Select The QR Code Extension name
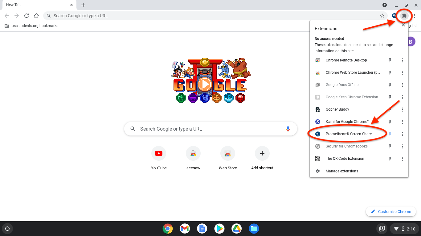Image resolution: width=421 pixels, height=236 pixels. pyautogui.click(x=345, y=159)
